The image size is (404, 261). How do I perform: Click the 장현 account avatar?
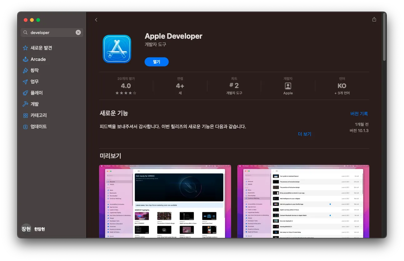(26, 229)
